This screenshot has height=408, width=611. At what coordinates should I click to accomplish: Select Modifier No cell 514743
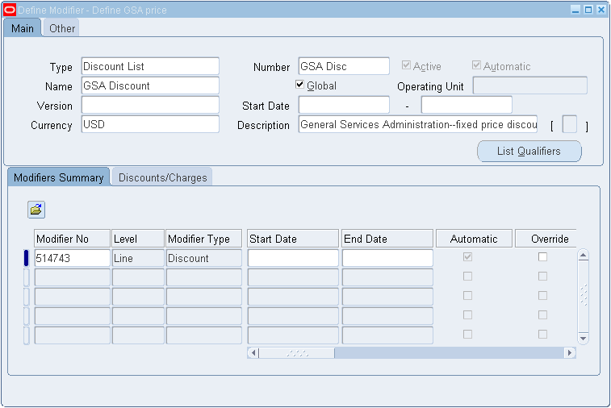(x=73, y=258)
